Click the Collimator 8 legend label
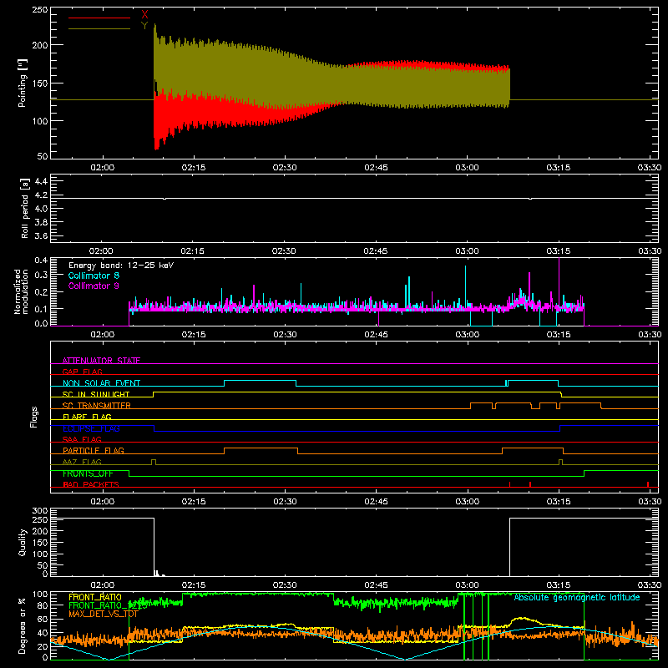 (x=94, y=276)
